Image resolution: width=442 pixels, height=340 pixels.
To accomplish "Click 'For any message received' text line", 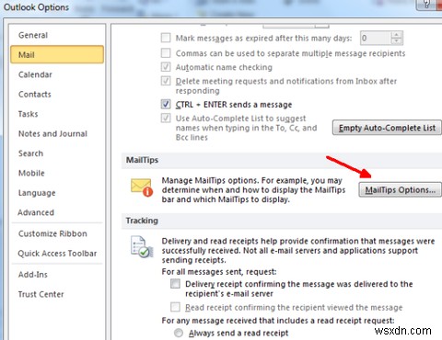I will (x=278, y=321).
